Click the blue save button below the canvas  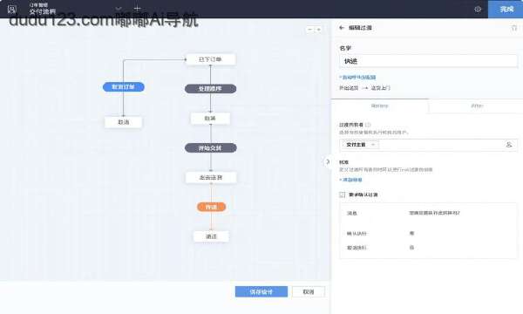click(x=261, y=291)
